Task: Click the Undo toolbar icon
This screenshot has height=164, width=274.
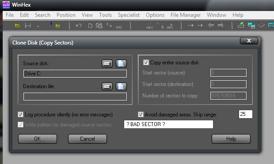Action: (x=79, y=26)
